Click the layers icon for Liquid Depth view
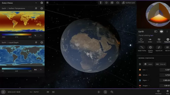Screen dimensions: 170x95 36,42
